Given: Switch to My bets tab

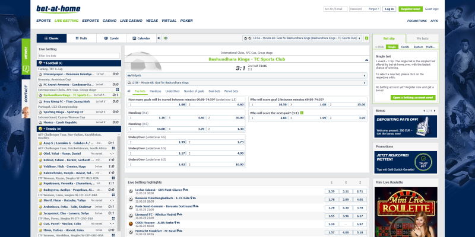Looking at the screenshot, I should pyautogui.click(x=422, y=39).
